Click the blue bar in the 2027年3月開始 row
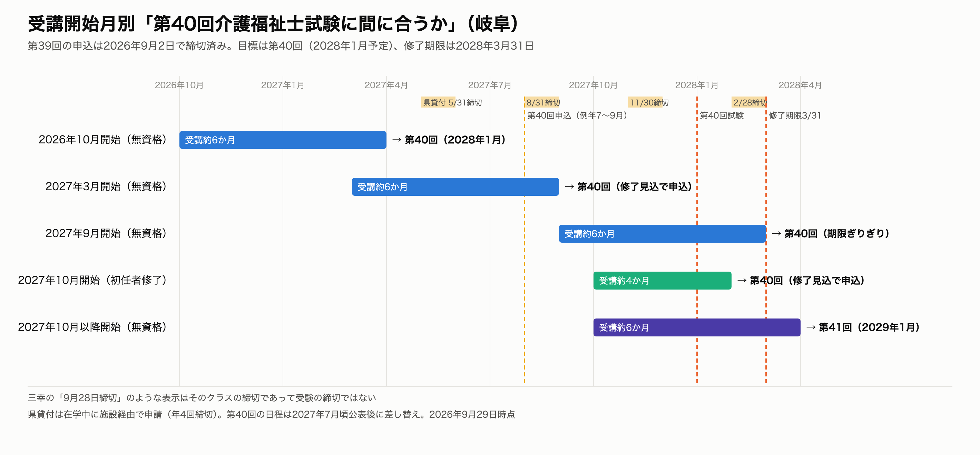Image resolution: width=980 pixels, height=455 pixels. [455, 186]
